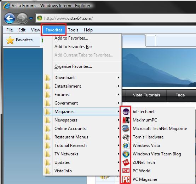Image resolution: width=196 pixels, height=184 pixels.
Task: Open the Microsoft TechNet Magazine favorite
Action: point(158,129)
